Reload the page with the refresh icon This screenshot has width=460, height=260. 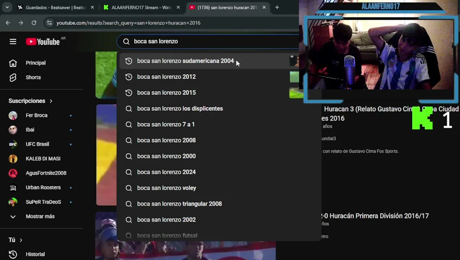click(x=34, y=23)
